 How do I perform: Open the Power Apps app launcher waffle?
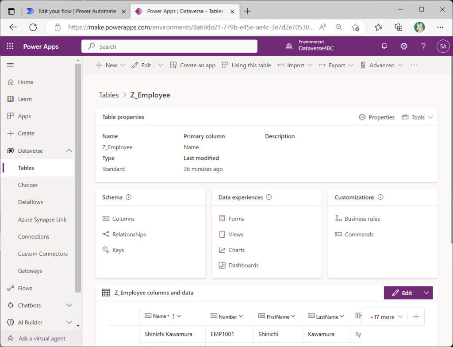tap(10, 46)
